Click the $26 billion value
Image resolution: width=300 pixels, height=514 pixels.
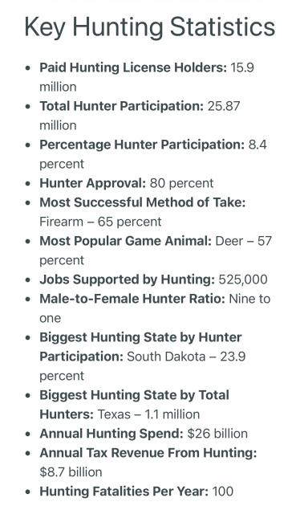tap(217, 434)
